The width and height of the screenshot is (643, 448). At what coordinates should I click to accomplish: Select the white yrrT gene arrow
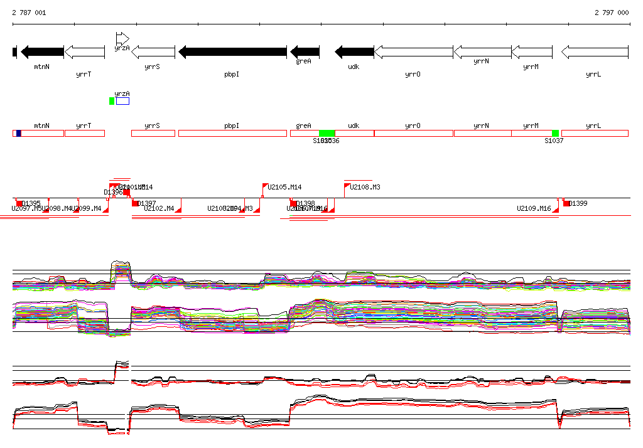click(x=85, y=52)
